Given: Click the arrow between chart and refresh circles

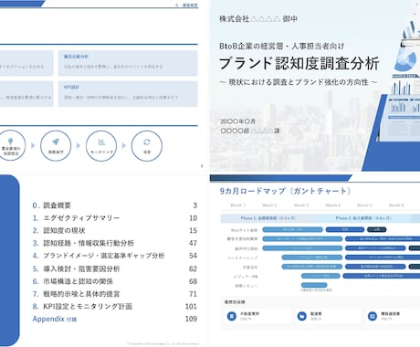Looking at the screenshot, I should pyautogui.click(x=123, y=145).
